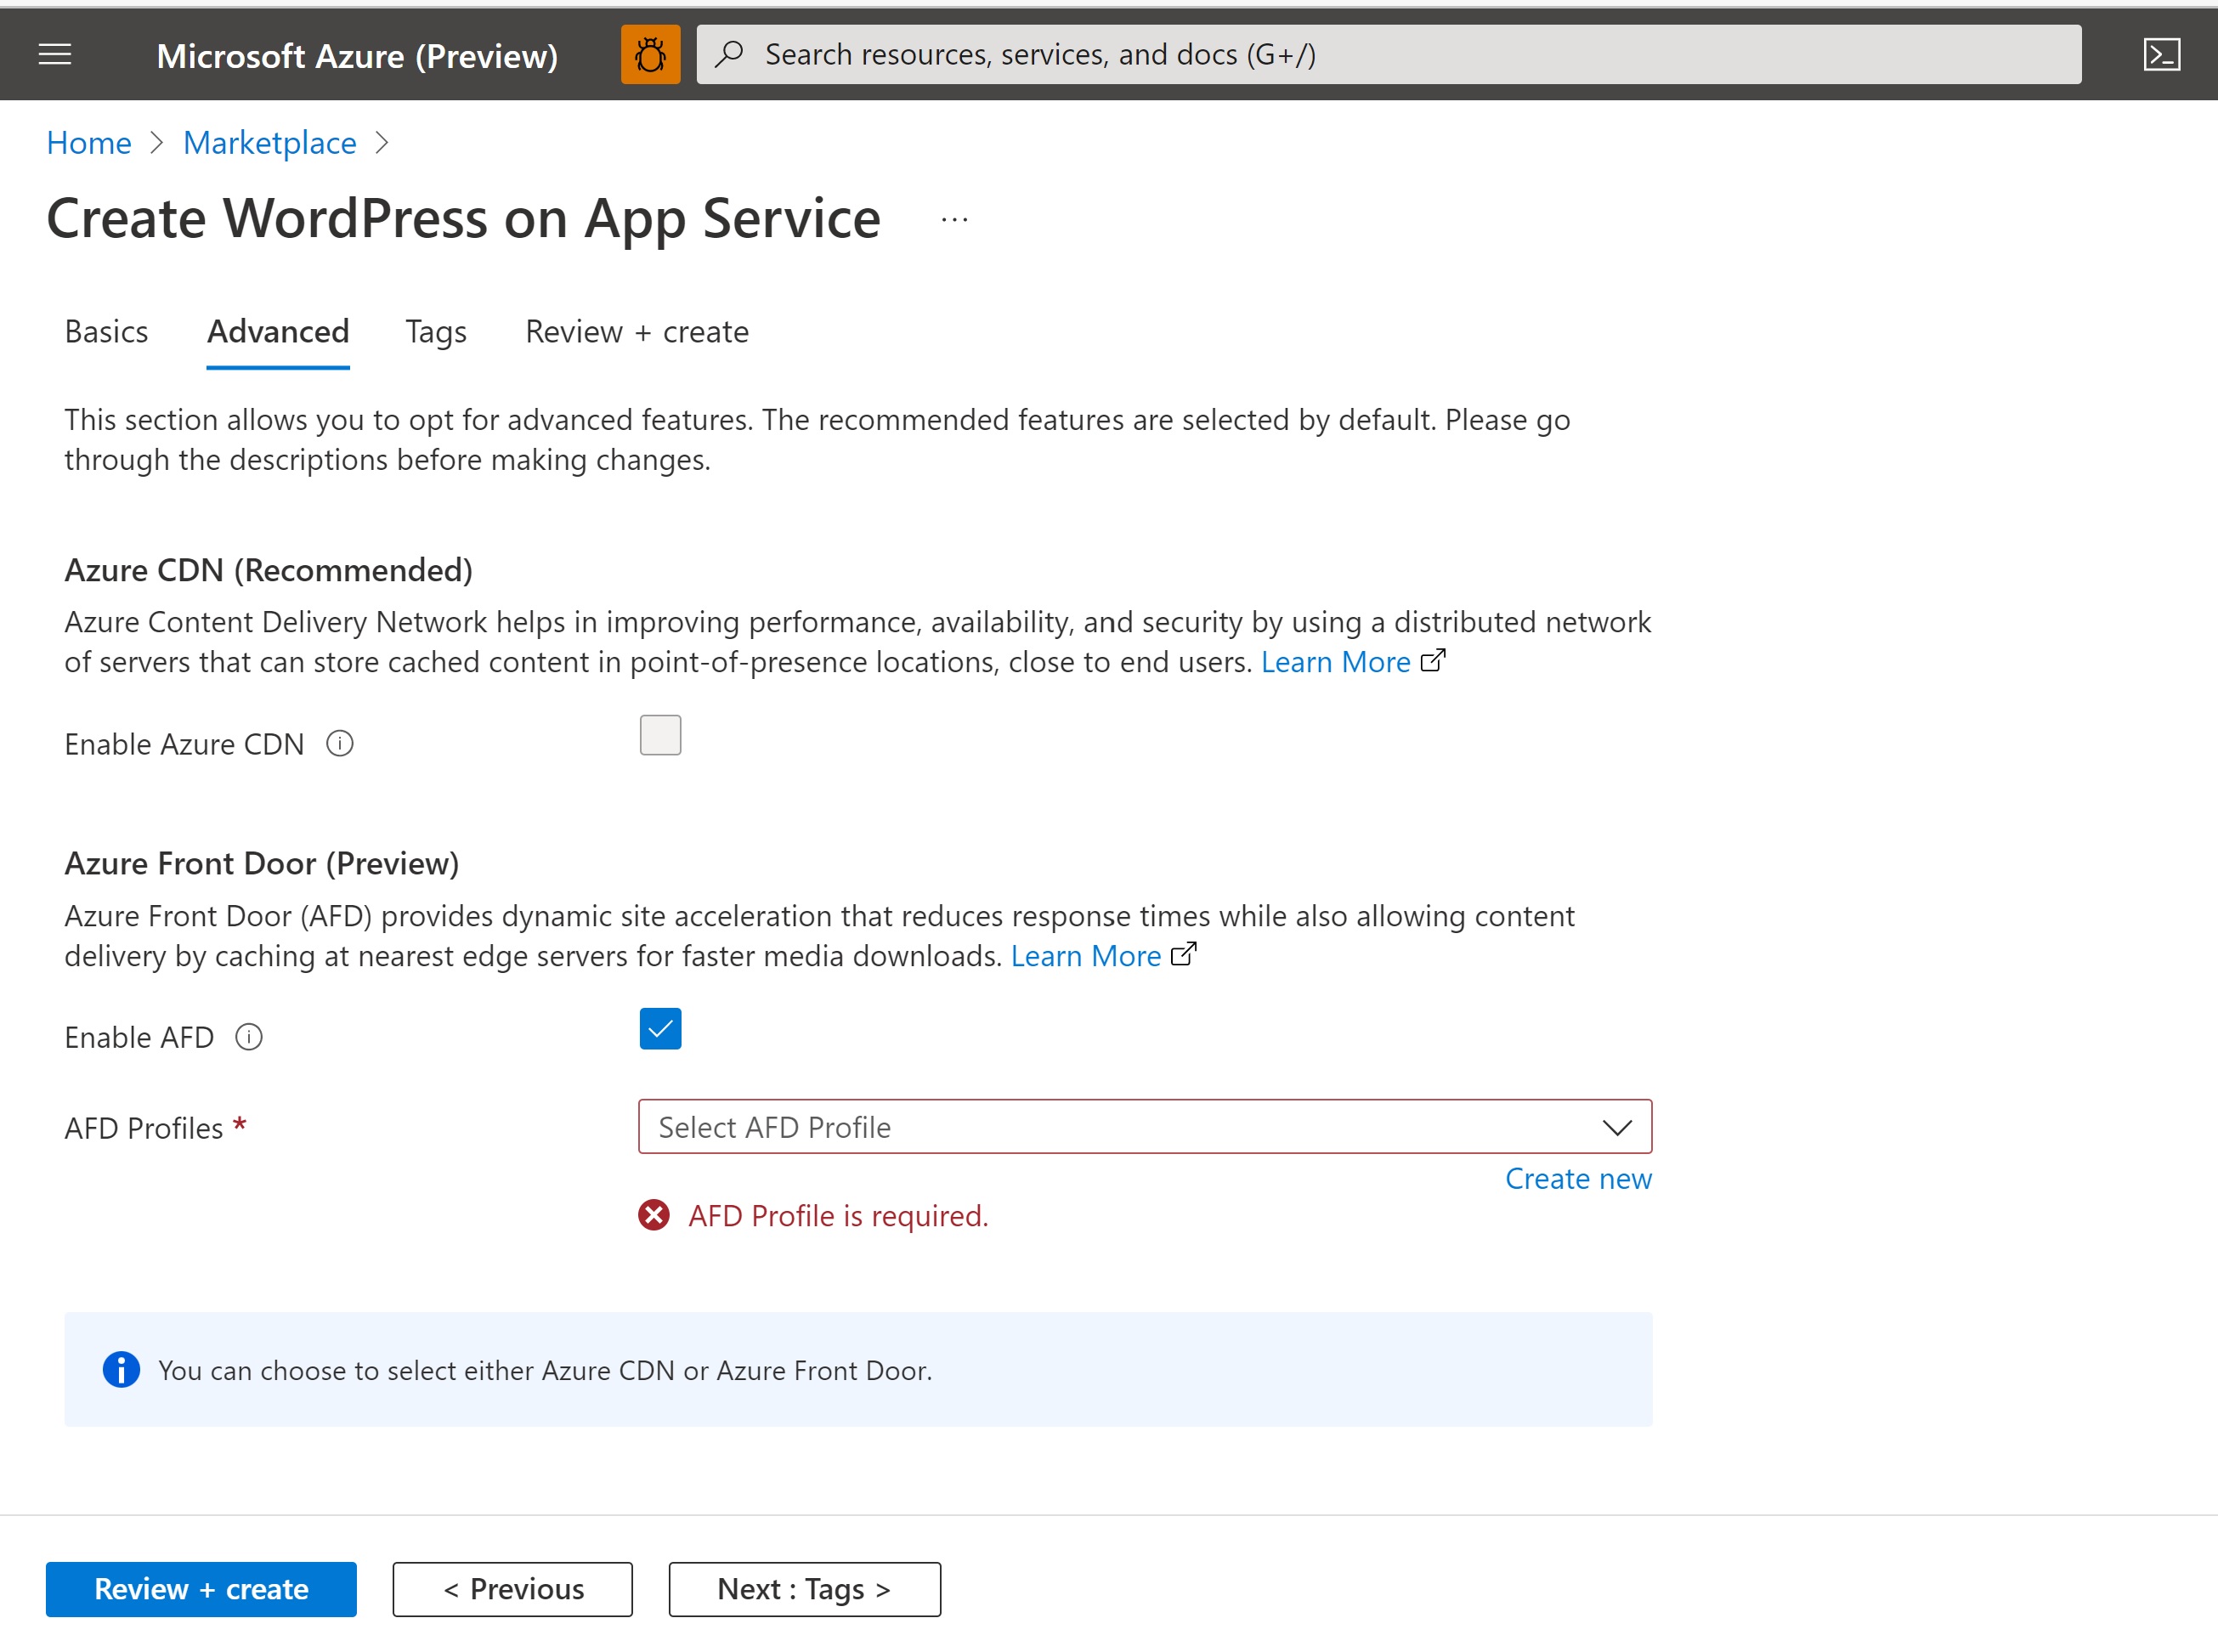
Task: Click the error icon next to AFD Profile required
Action: 656,1214
